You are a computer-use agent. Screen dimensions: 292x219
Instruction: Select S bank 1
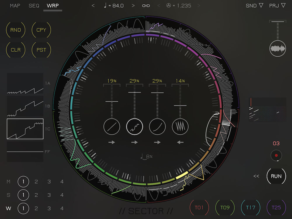(x=23, y=195)
